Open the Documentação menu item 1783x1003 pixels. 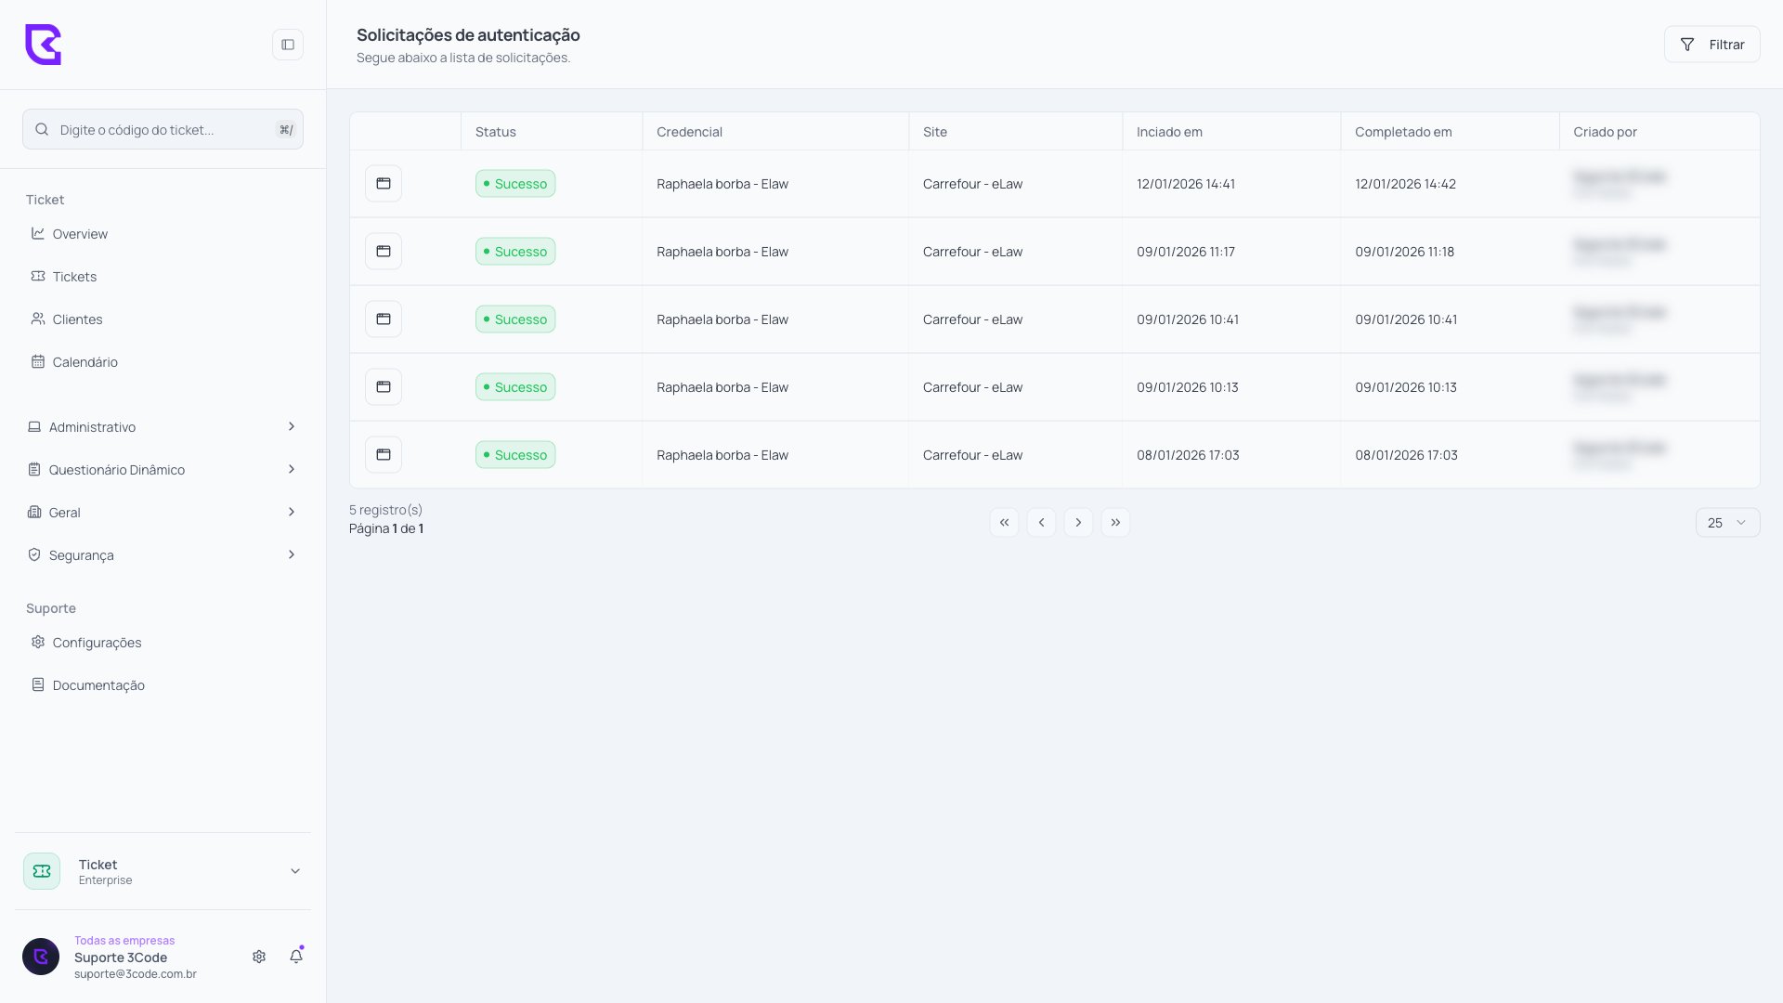pyautogui.click(x=163, y=685)
